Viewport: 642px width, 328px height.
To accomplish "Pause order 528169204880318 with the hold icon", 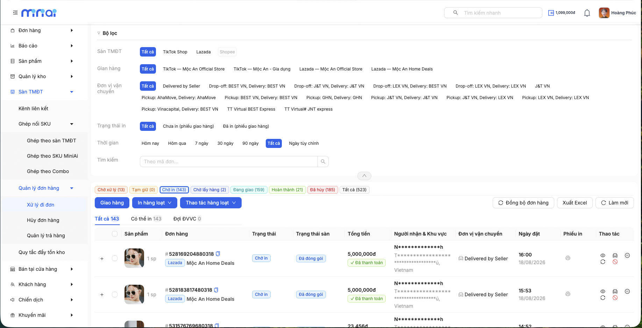I will [627, 255].
